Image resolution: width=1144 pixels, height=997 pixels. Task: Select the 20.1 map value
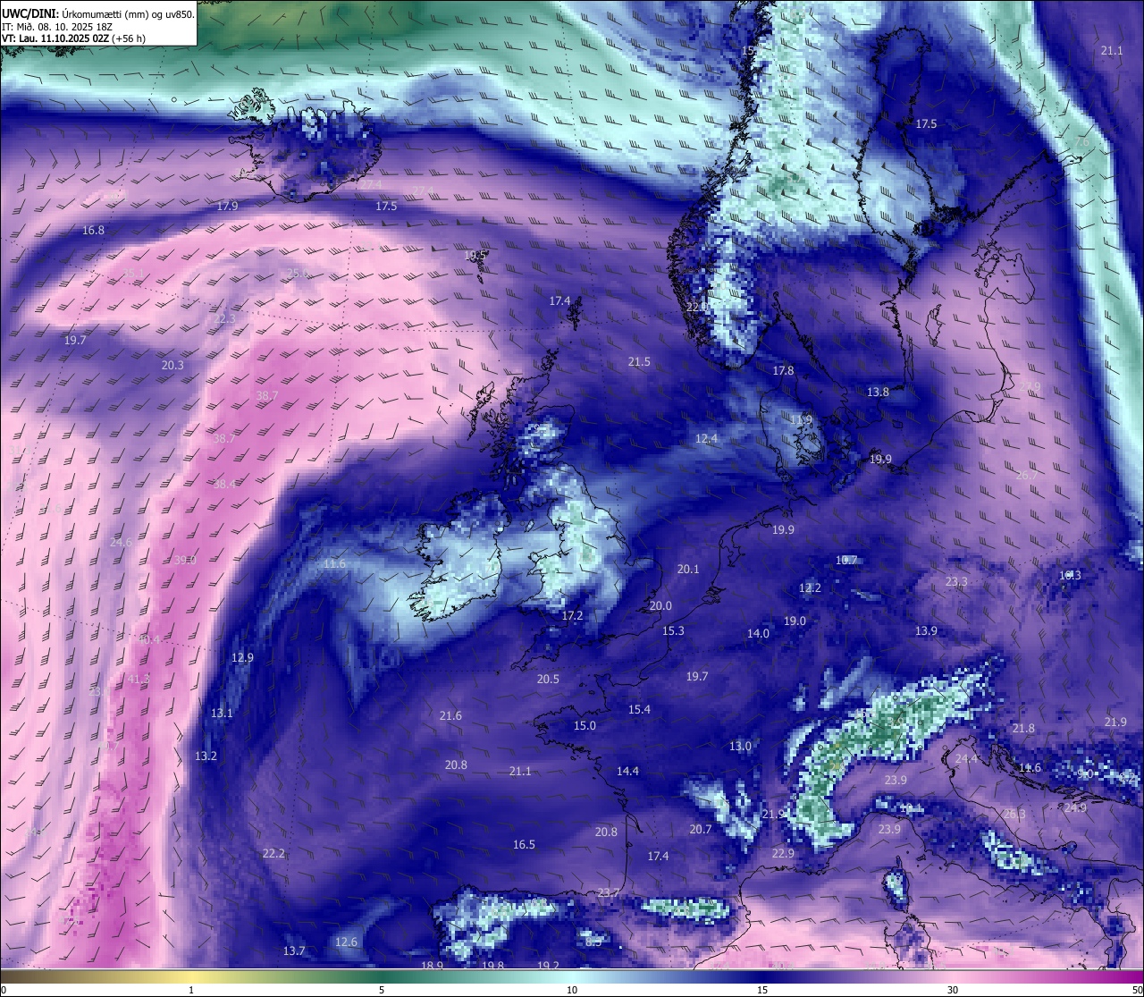[x=688, y=569]
